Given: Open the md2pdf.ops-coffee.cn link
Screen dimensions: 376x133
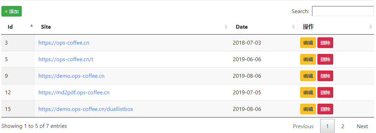Looking at the screenshot, I should click(x=74, y=93).
